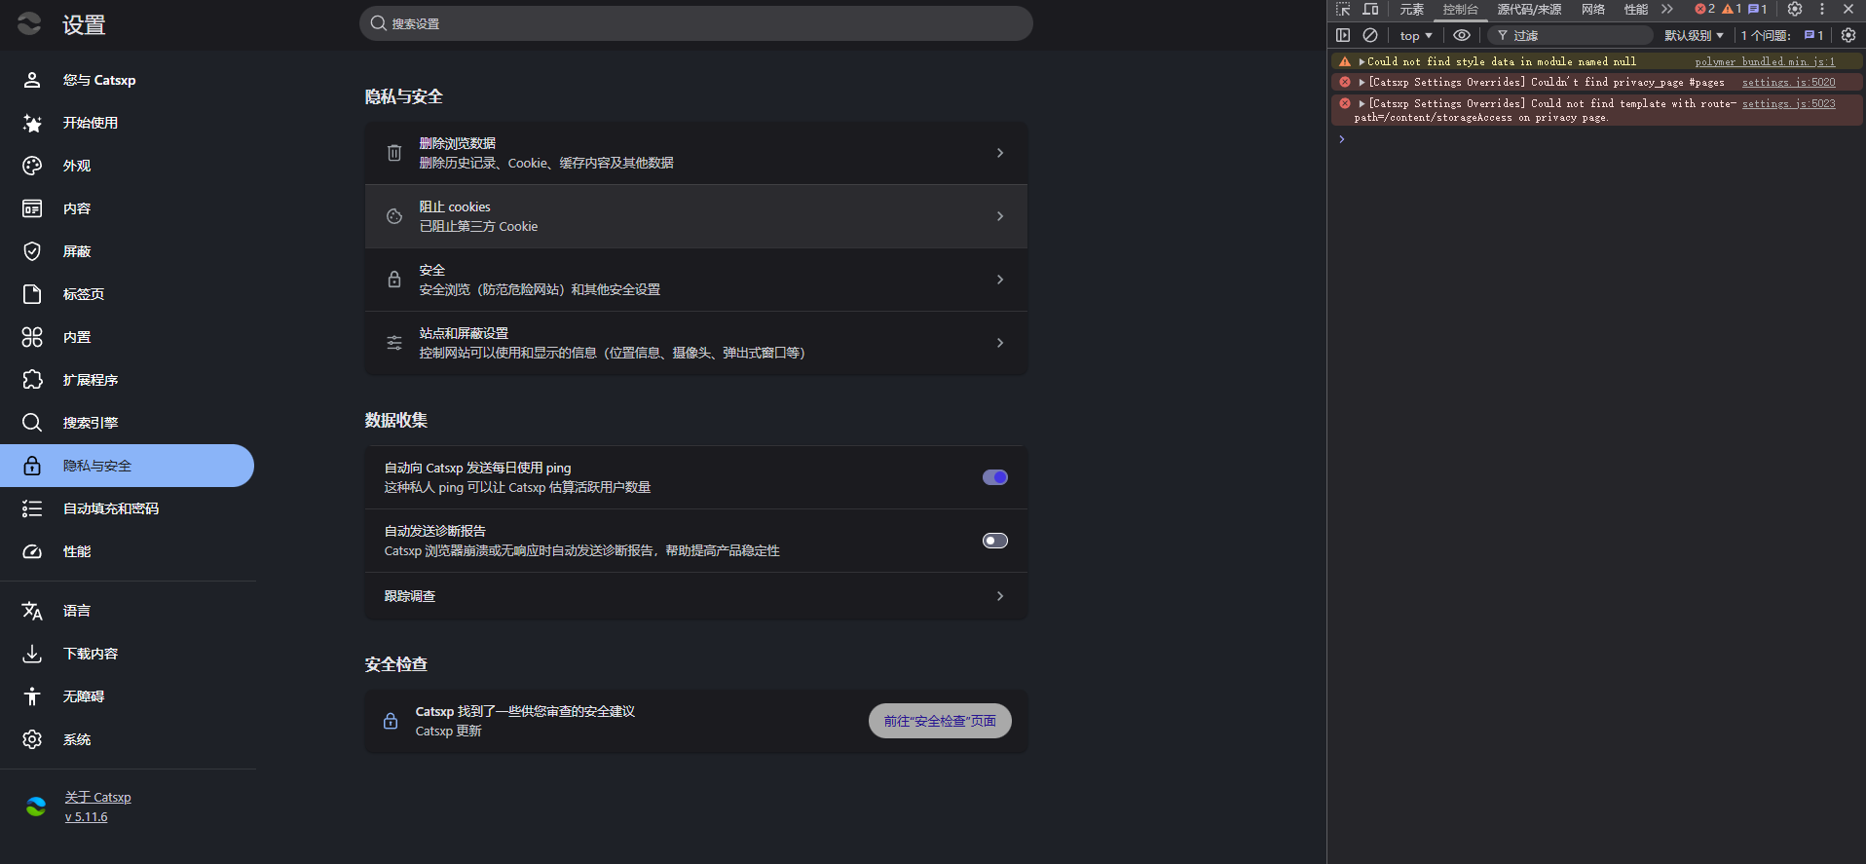
Task: Switch to the 元素 DevTools tab
Action: click(1412, 9)
